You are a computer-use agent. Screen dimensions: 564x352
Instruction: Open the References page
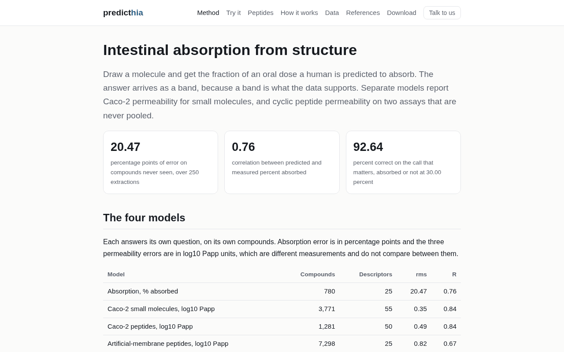[363, 13]
